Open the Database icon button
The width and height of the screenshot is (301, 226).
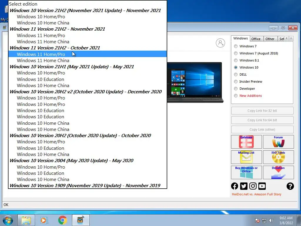coord(246,142)
